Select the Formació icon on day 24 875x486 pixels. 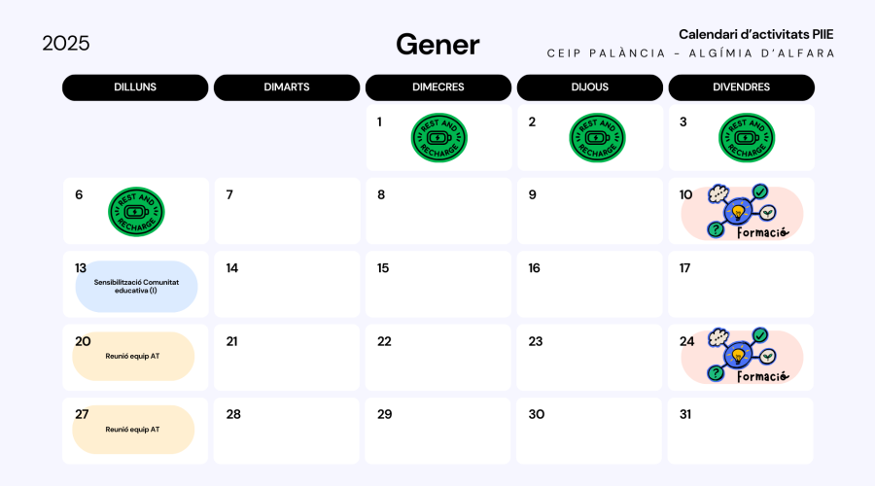point(743,357)
